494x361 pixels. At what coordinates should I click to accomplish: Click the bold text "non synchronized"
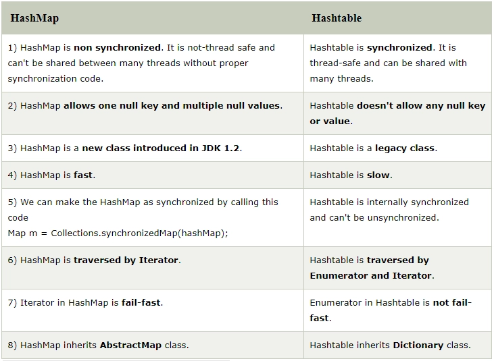pyautogui.click(x=118, y=47)
